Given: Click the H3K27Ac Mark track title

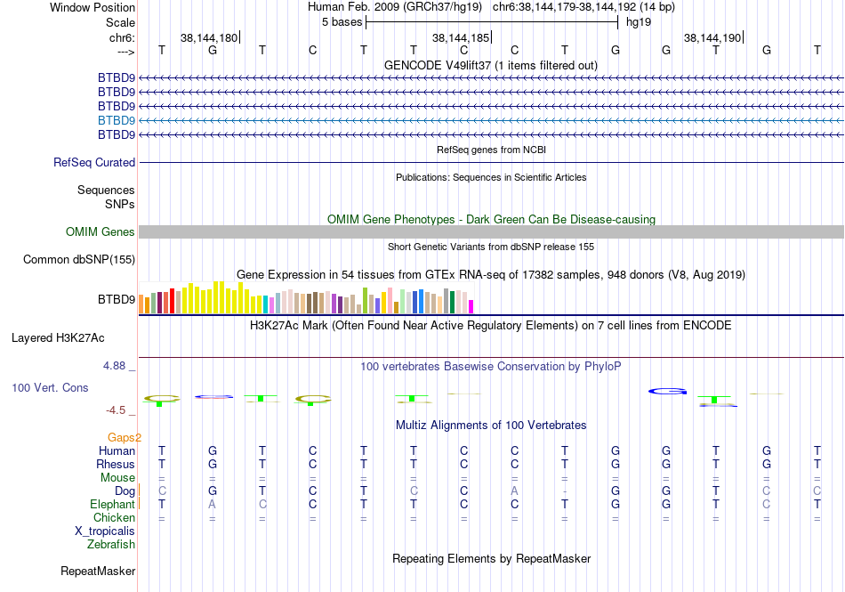Looking at the screenshot, I should pyautogui.click(x=491, y=325).
